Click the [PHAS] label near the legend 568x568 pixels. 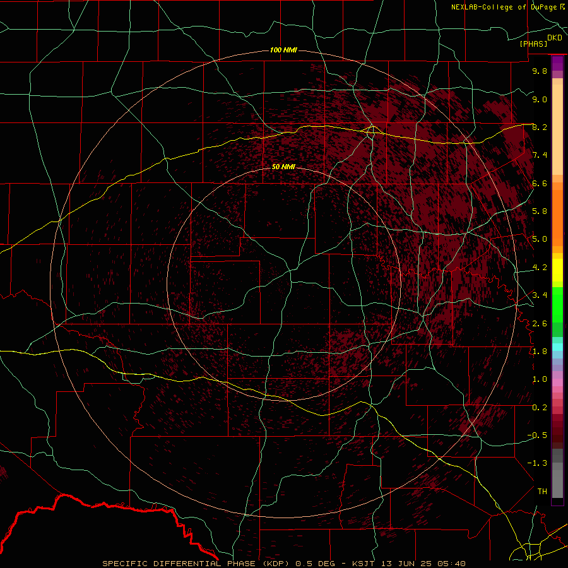click(x=533, y=44)
